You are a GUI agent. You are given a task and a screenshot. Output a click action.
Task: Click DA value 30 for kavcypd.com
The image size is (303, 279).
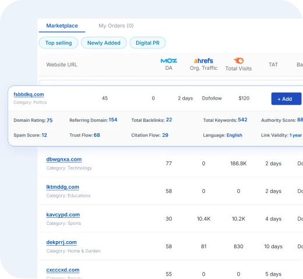(168, 219)
